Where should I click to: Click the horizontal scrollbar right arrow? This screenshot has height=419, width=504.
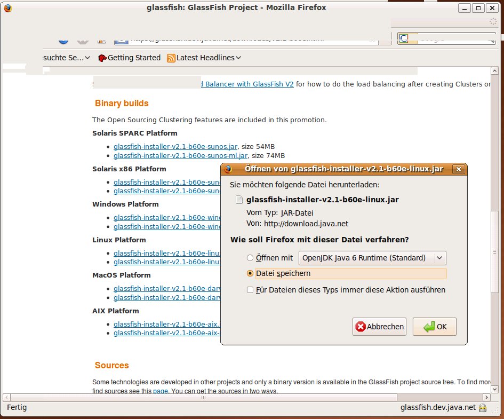[x=486, y=398]
